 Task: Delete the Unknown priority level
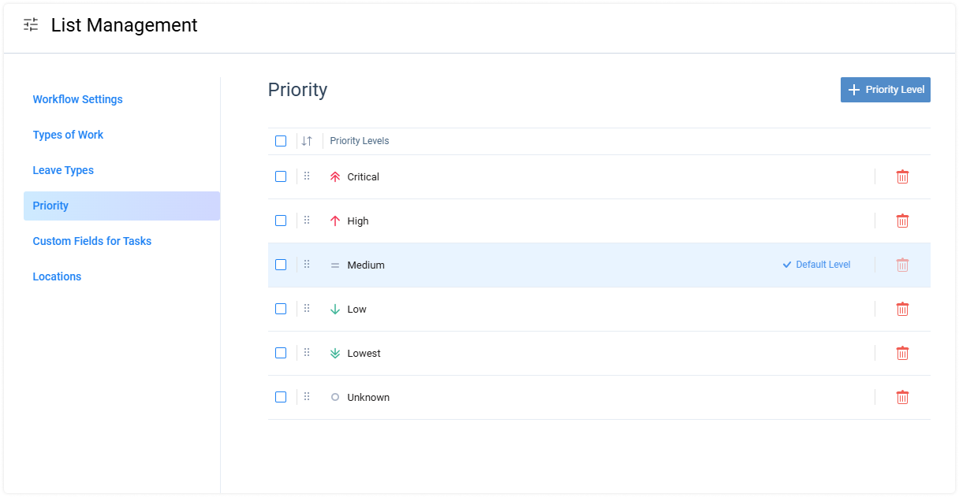click(902, 397)
